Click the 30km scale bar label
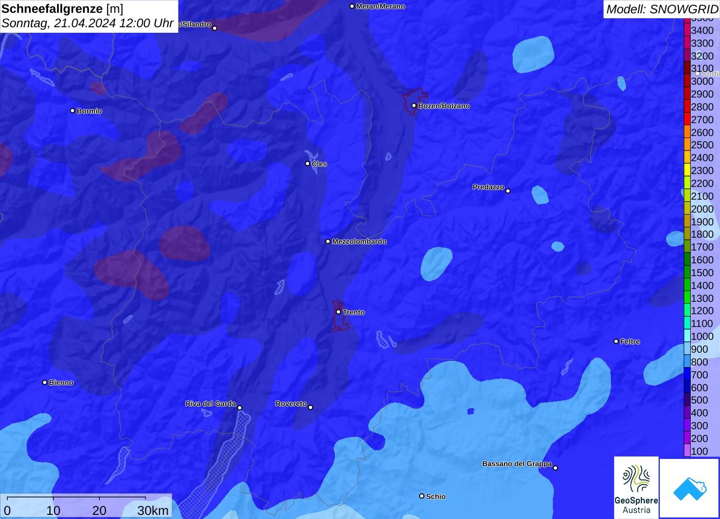The height and width of the screenshot is (519, 720). pyautogui.click(x=153, y=510)
